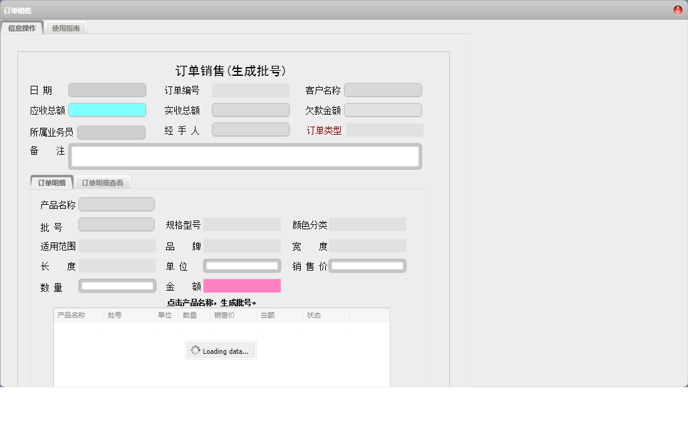Viewport: 688px width, 446px height.
Task: Click the 长度 field
Action: tap(118, 266)
